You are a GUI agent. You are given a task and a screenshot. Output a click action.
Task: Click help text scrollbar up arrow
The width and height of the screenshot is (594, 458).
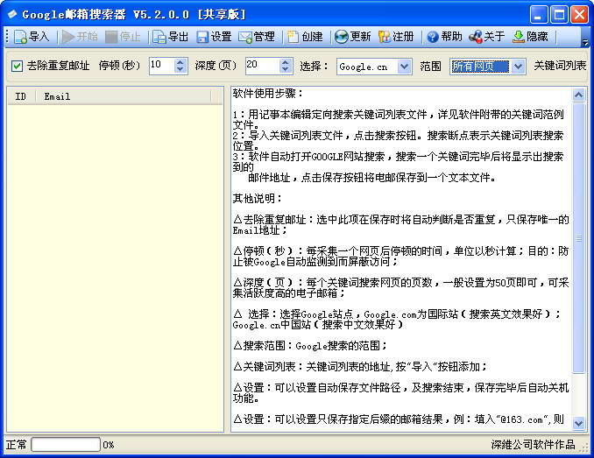click(x=578, y=95)
